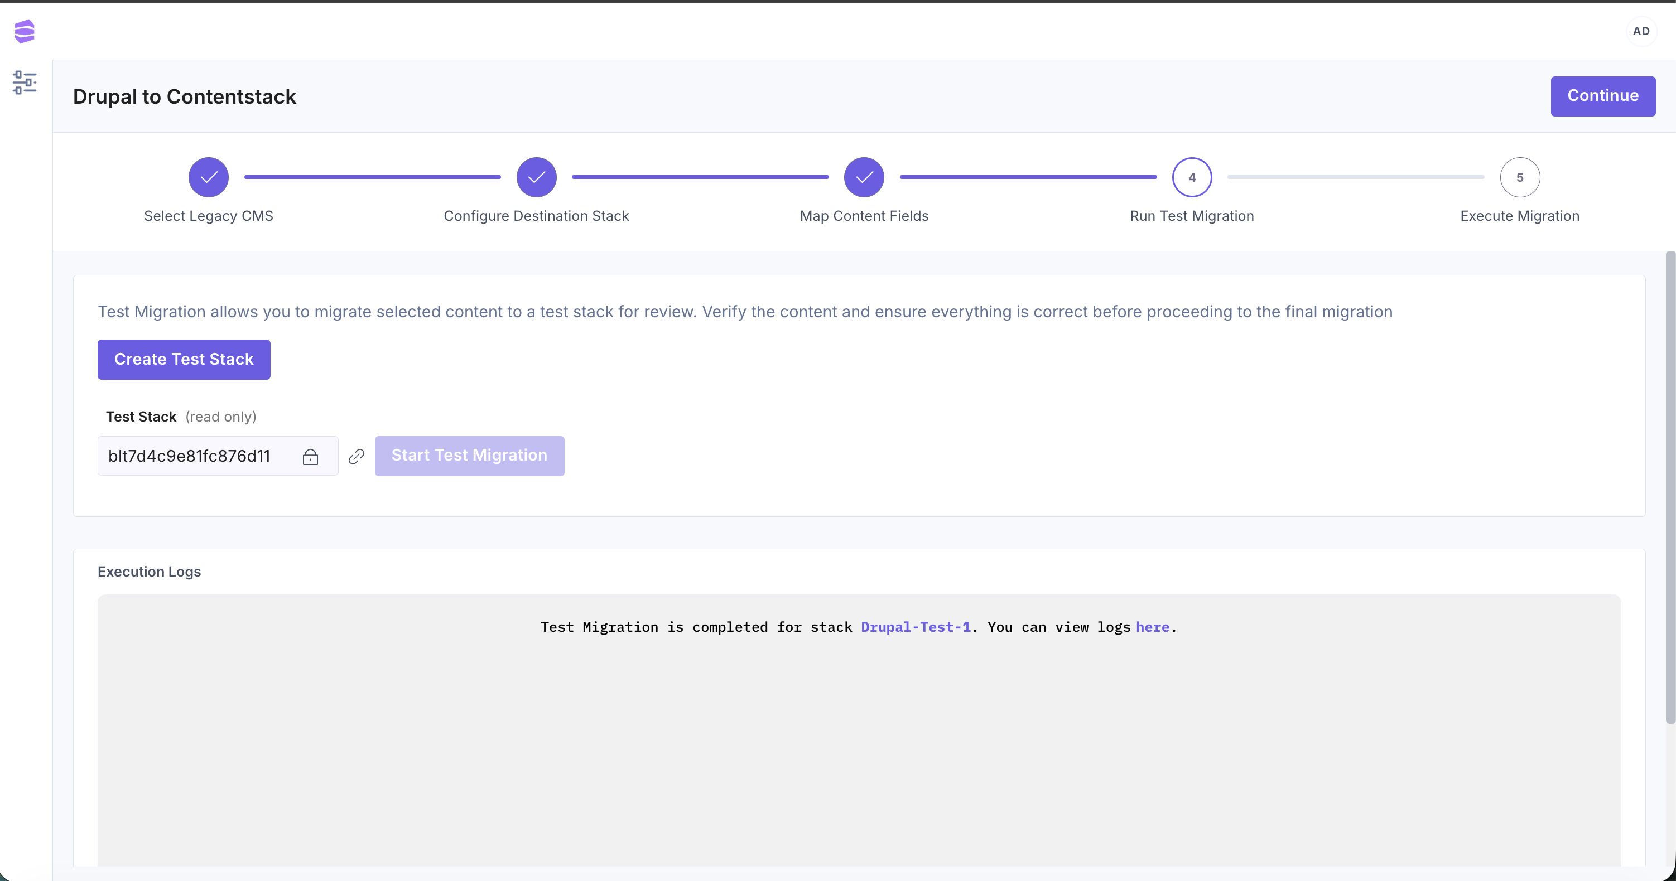Screen dimensions: 1676x881
Task: Click the Test Stack read-only input field
Action: 218,456
